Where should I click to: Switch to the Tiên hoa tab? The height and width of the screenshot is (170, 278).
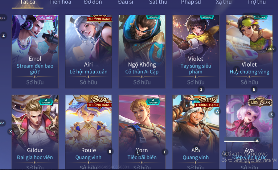point(60,2)
